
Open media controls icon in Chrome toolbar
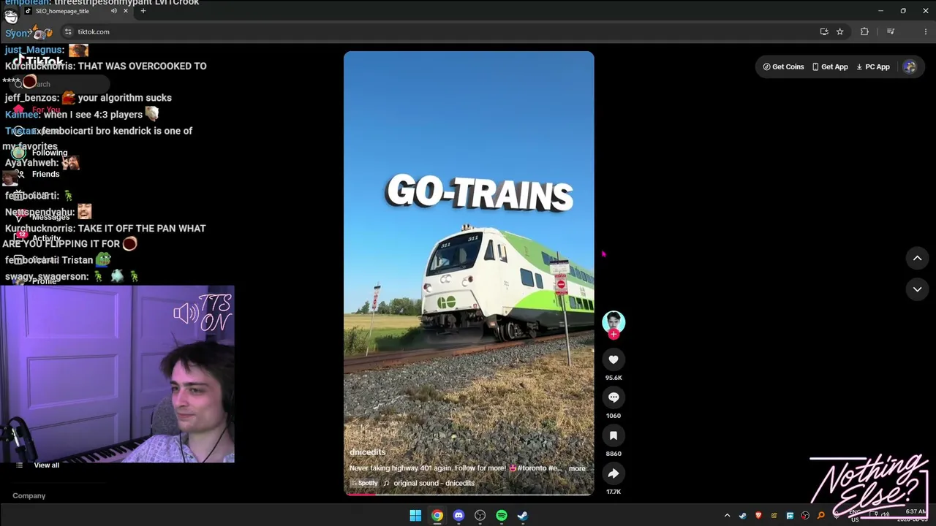click(x=891, y=31)
